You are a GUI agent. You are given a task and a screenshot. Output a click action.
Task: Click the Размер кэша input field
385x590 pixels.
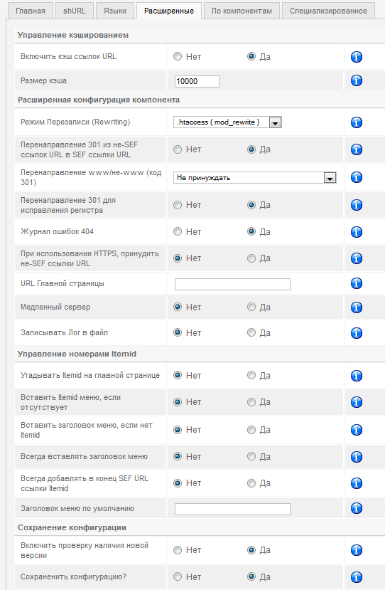[x=197, y=81]
